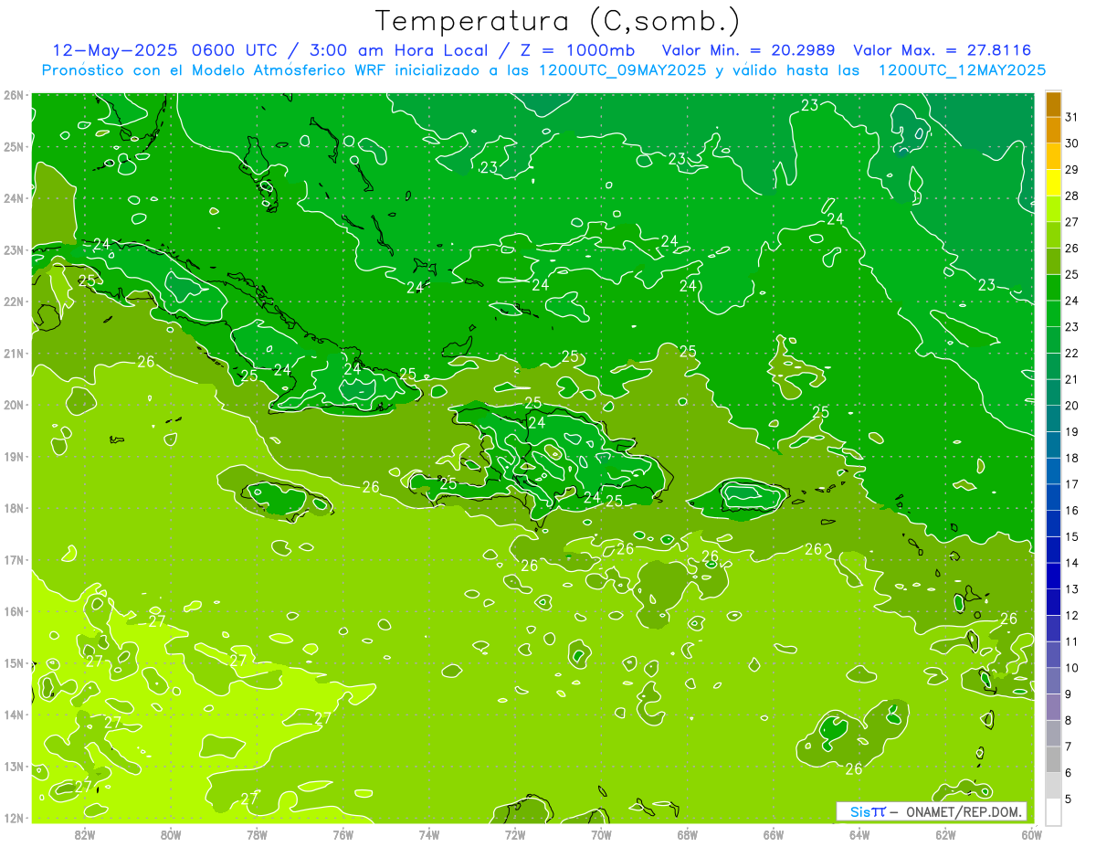Click the "68W" longitude axis label
Image resolution: width=1096 pixels, height=847 pixels.
click(x=687, y=834)
